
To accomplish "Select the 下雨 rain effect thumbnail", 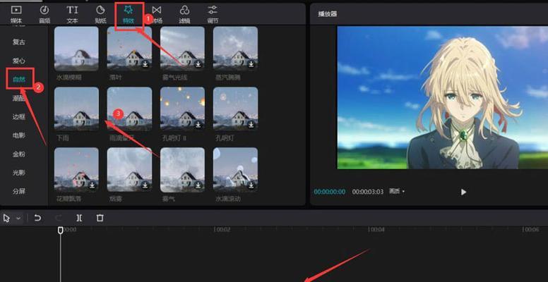I will [76, 109].
